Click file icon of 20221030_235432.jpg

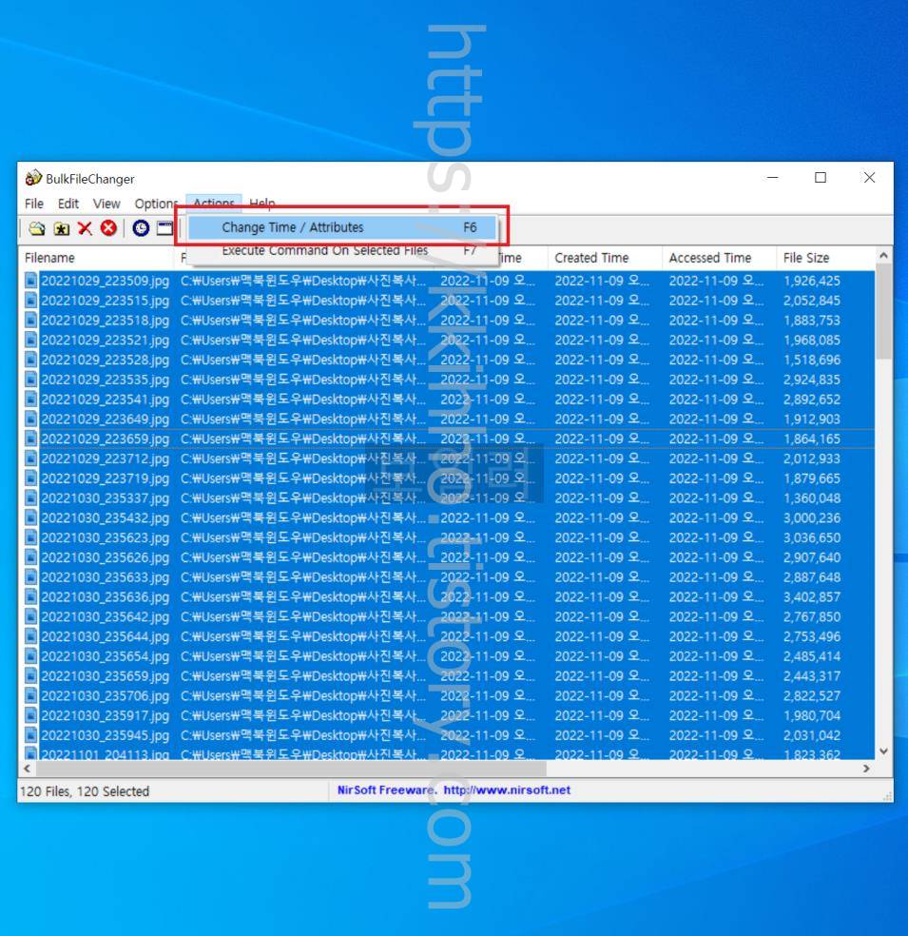30,517
